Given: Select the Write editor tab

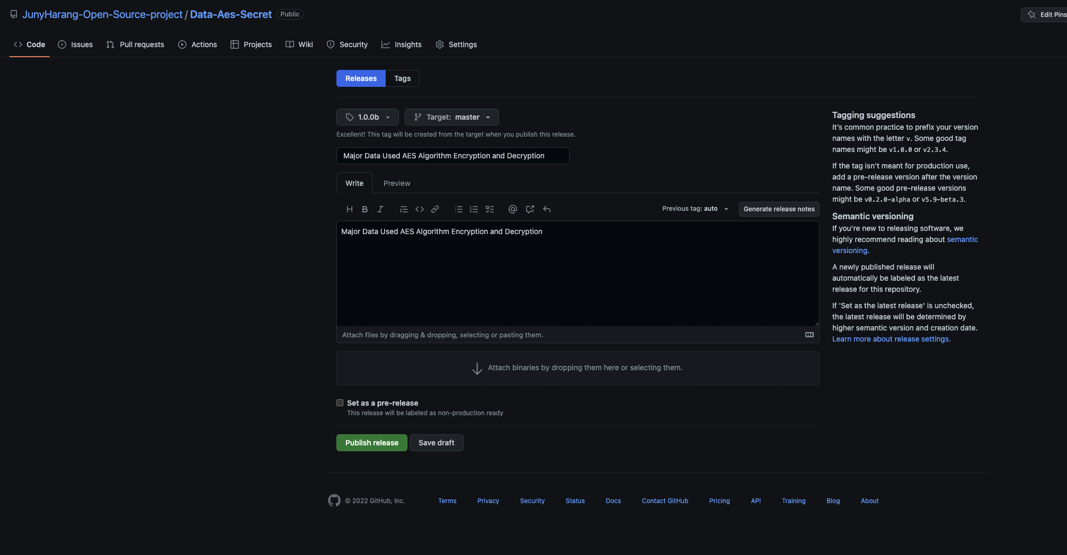Looking at the screenshot, I should tap(354, 183).
